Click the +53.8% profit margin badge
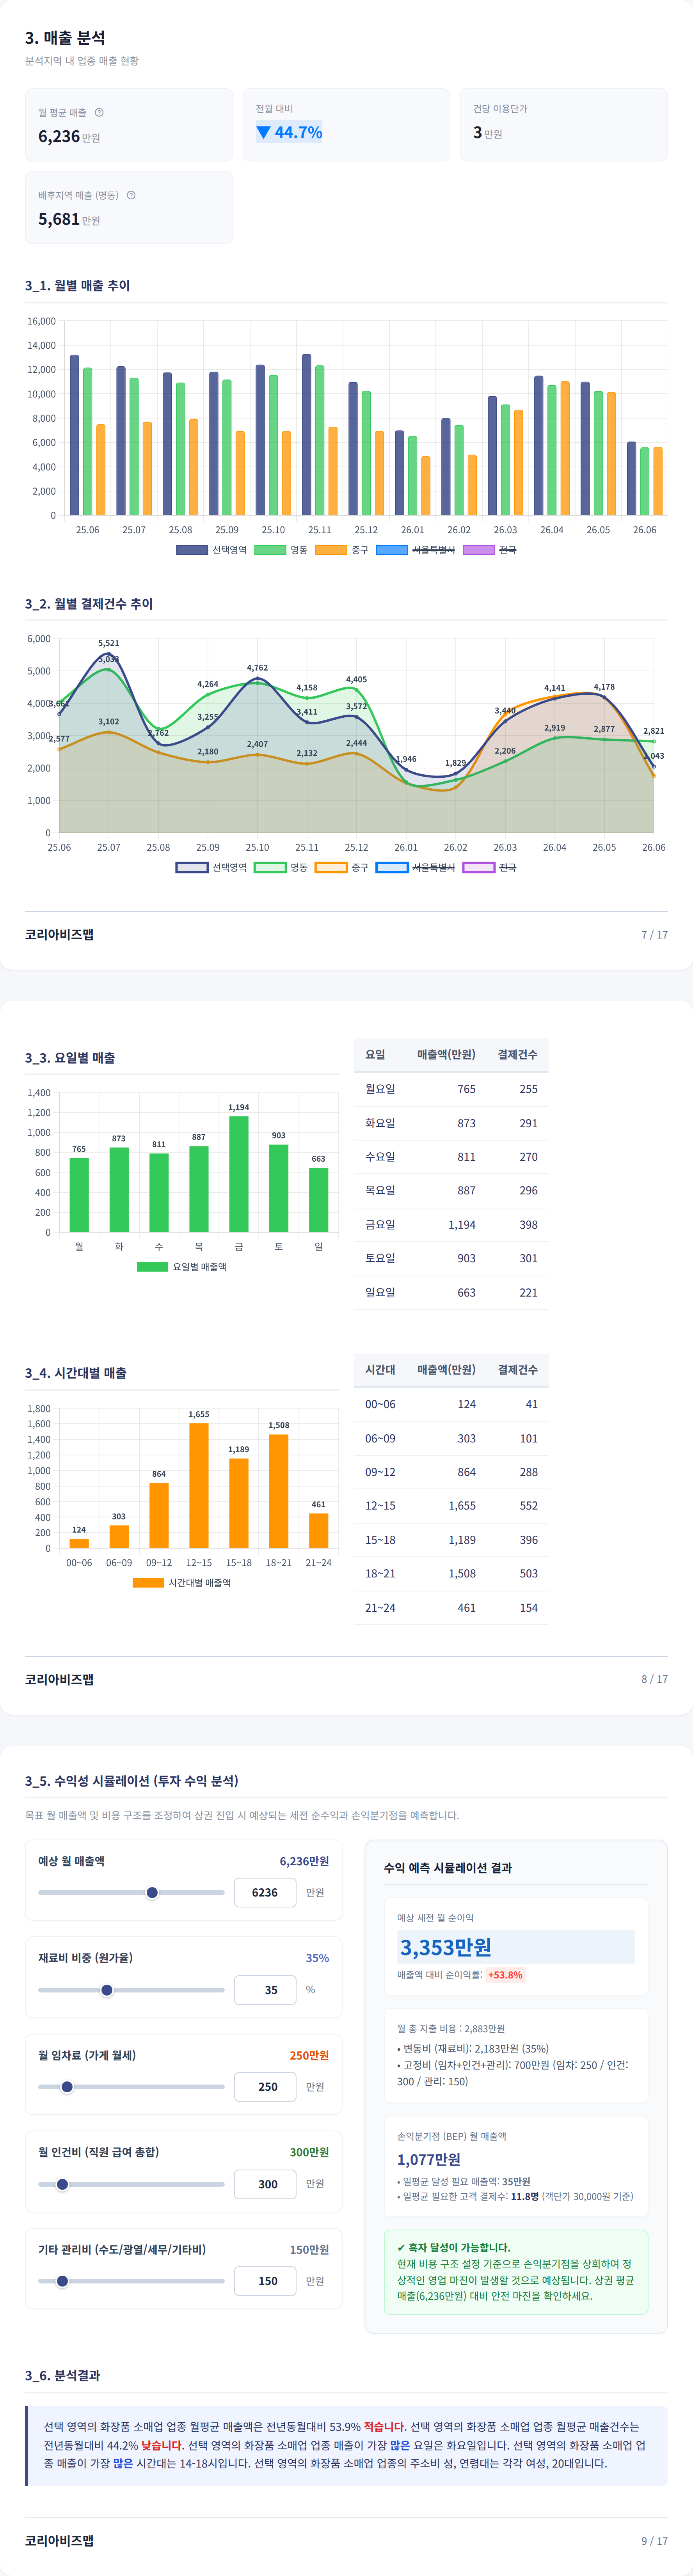Screen dimensions: 693x2576 (505, 1975)
